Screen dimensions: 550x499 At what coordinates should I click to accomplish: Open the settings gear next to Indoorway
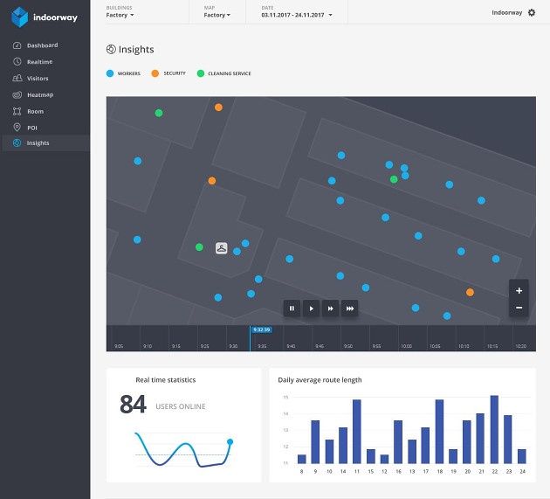pos(532,12)
